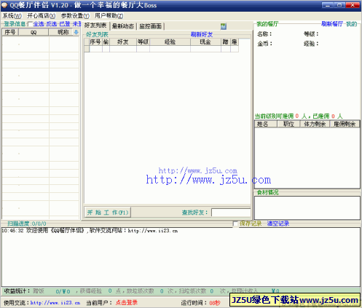Enable the 保存记录 checkbox

click(x=235, y=224)
